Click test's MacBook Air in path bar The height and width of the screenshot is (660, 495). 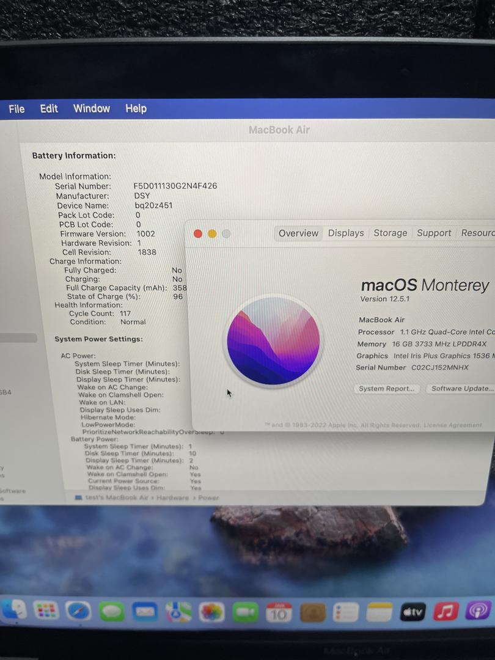pyautogui.click(x=117, y=497)
